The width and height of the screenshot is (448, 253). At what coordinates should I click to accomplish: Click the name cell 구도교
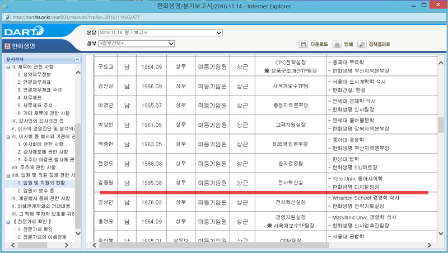point(106,66)
